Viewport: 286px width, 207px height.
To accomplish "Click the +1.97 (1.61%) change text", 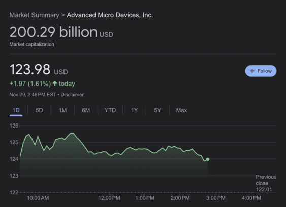I will (30, 84).
